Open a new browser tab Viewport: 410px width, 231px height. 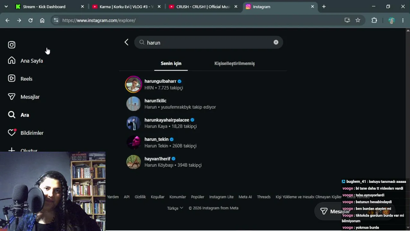click(324, 6)
